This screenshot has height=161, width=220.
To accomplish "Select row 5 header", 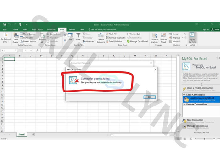I will click(x=2, y=72).
